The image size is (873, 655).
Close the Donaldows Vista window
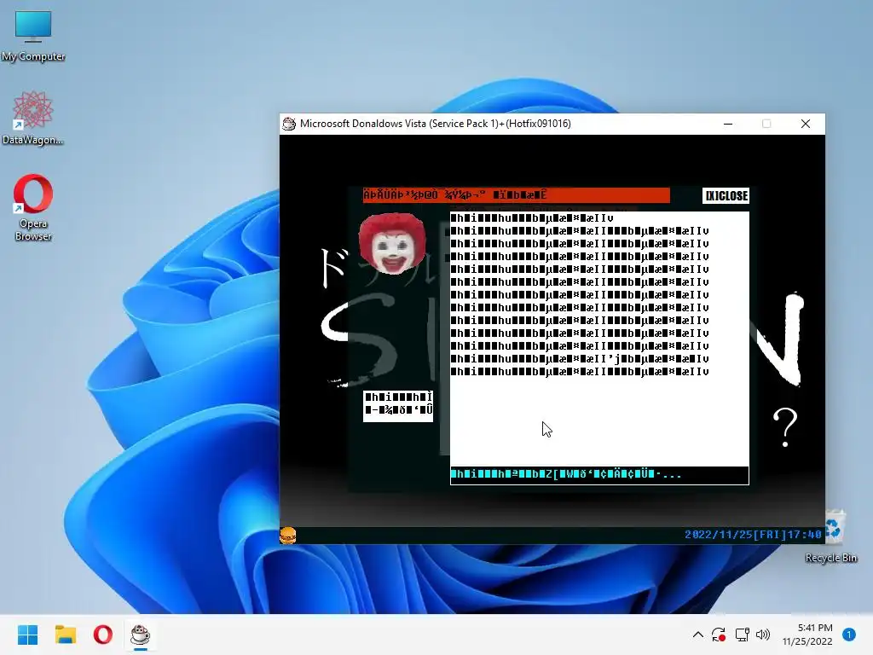[805, 124]
